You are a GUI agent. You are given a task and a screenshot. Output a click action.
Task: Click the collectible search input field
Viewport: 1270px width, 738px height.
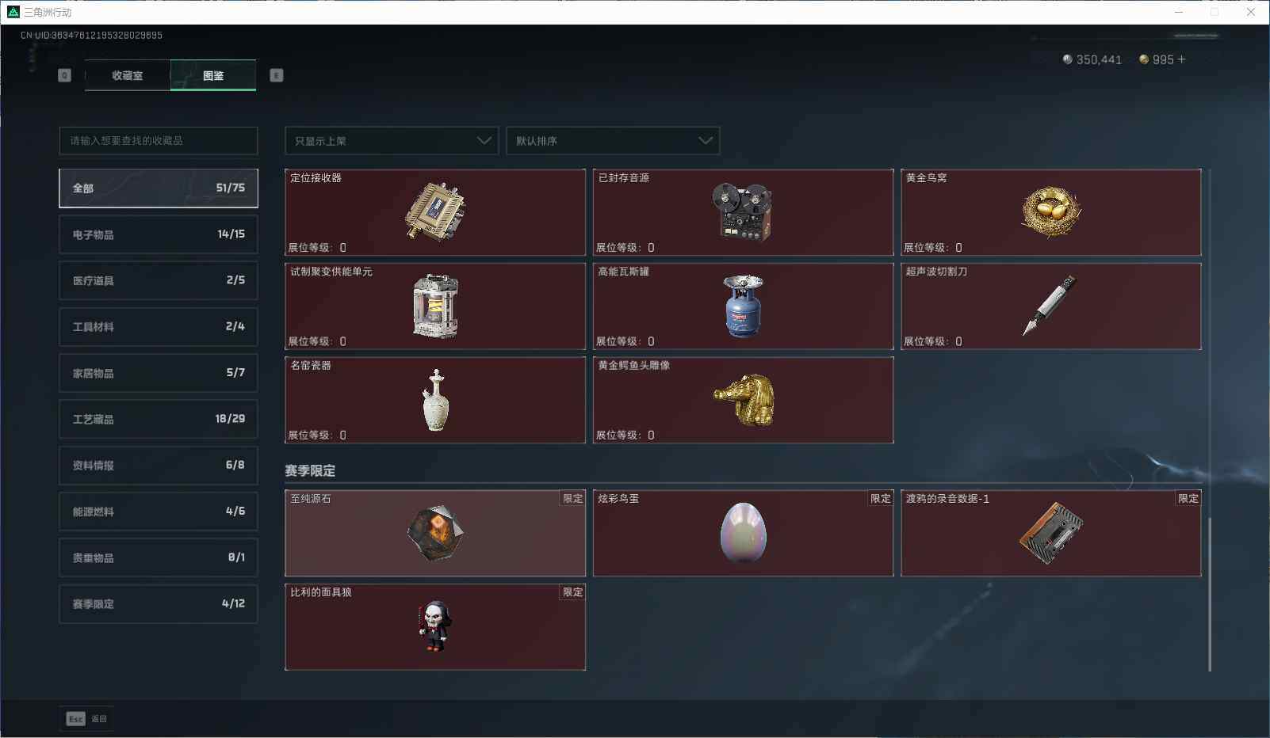[x=159, y=141]
